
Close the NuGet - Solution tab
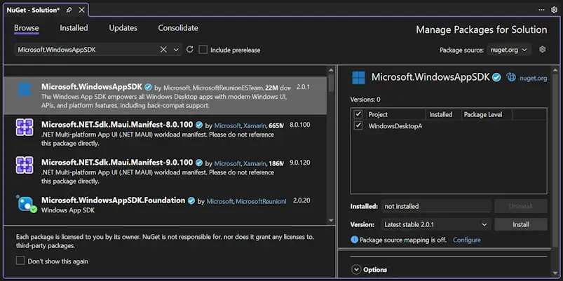(81, 10)
